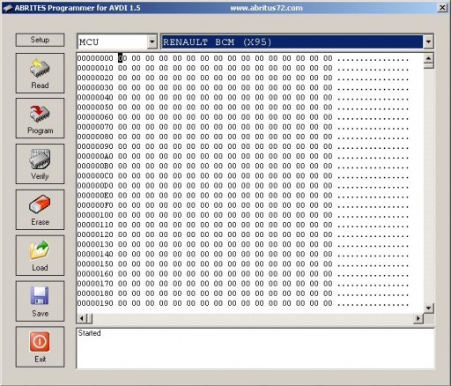Click the Started message in log box
451x386 pixels.
coord(89,333)
